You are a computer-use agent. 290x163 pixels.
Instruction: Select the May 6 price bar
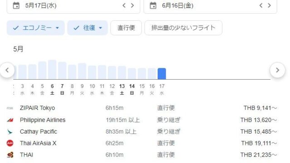pos(52,69)
